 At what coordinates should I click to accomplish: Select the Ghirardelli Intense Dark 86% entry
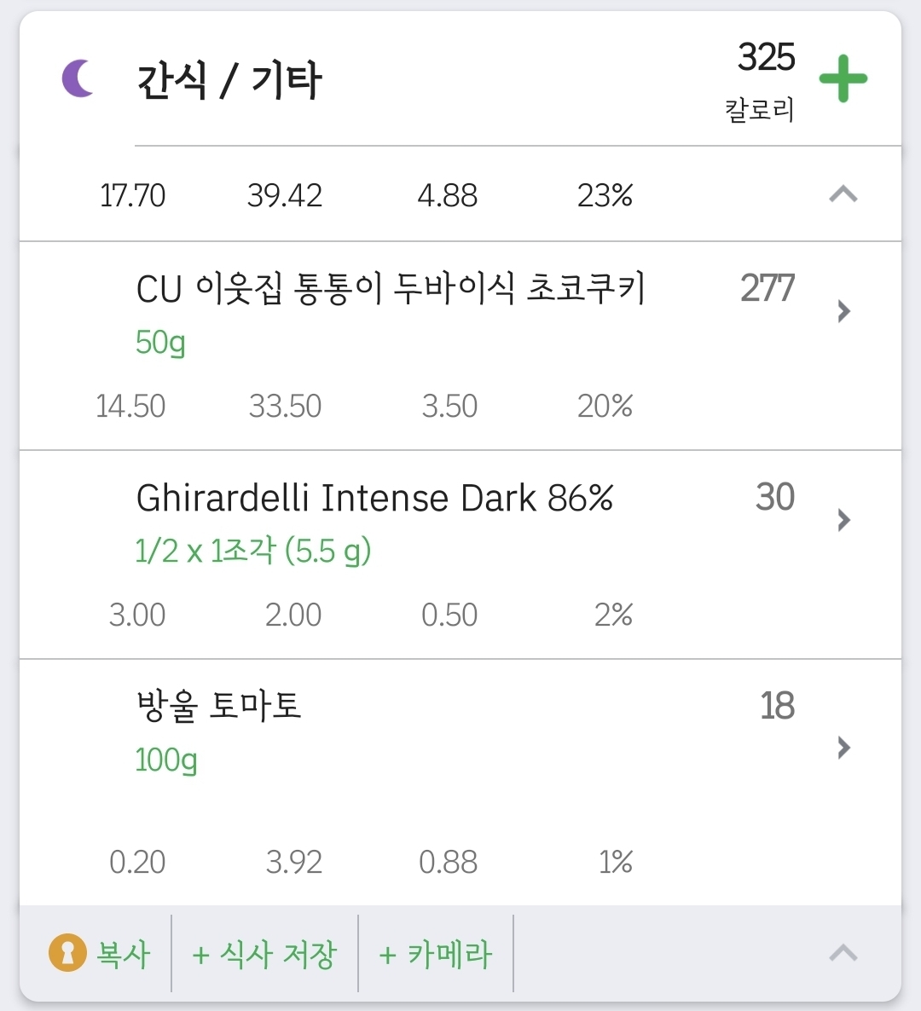coord(374,498)
